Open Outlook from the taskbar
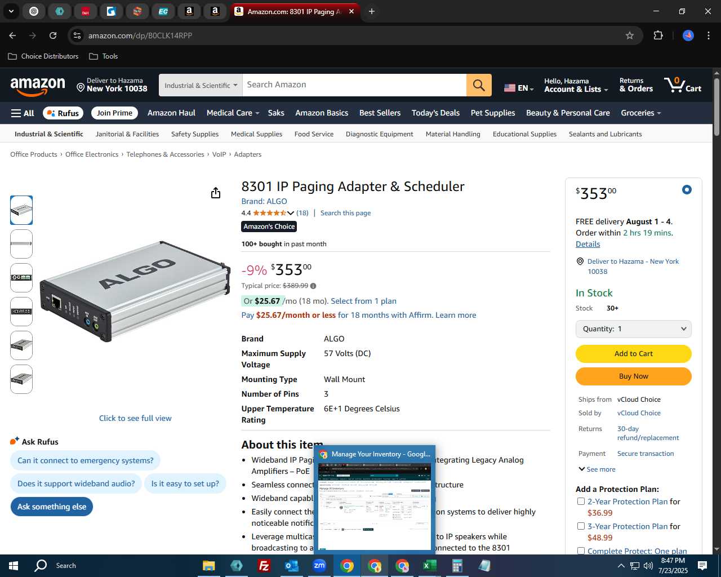 coord(291,566)
